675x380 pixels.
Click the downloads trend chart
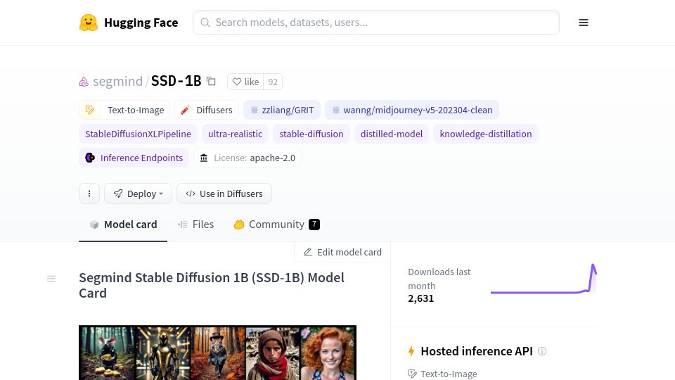[544, 279]
